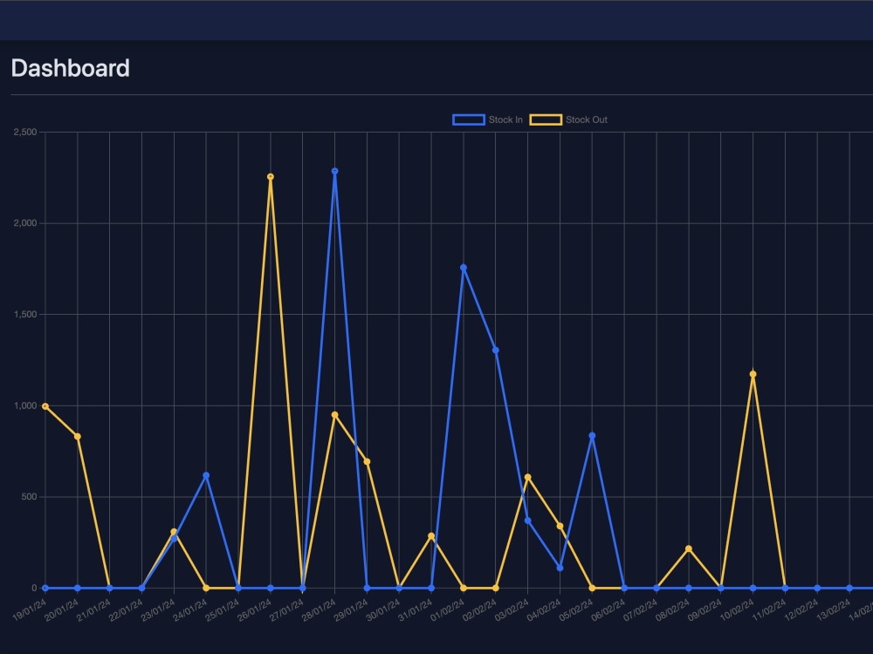Select Stock Out point on 03/02/24
This screenshot has height=654, width=873.
pyautogui.click(x=528, y=477)
